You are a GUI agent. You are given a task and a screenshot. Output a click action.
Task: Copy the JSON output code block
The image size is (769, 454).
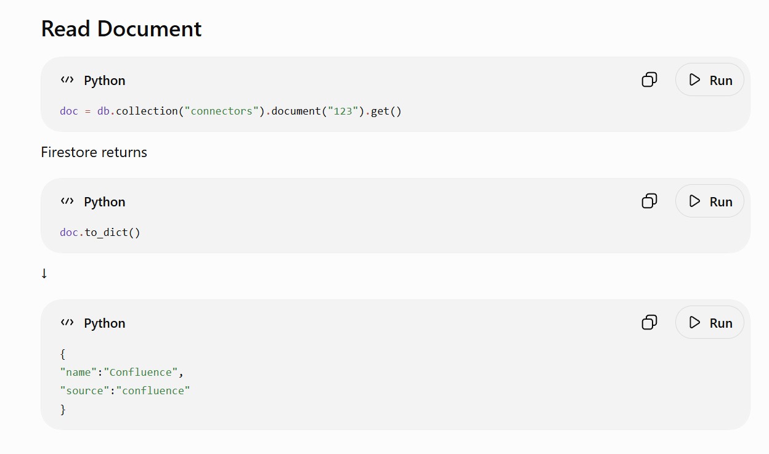(649, 322)
